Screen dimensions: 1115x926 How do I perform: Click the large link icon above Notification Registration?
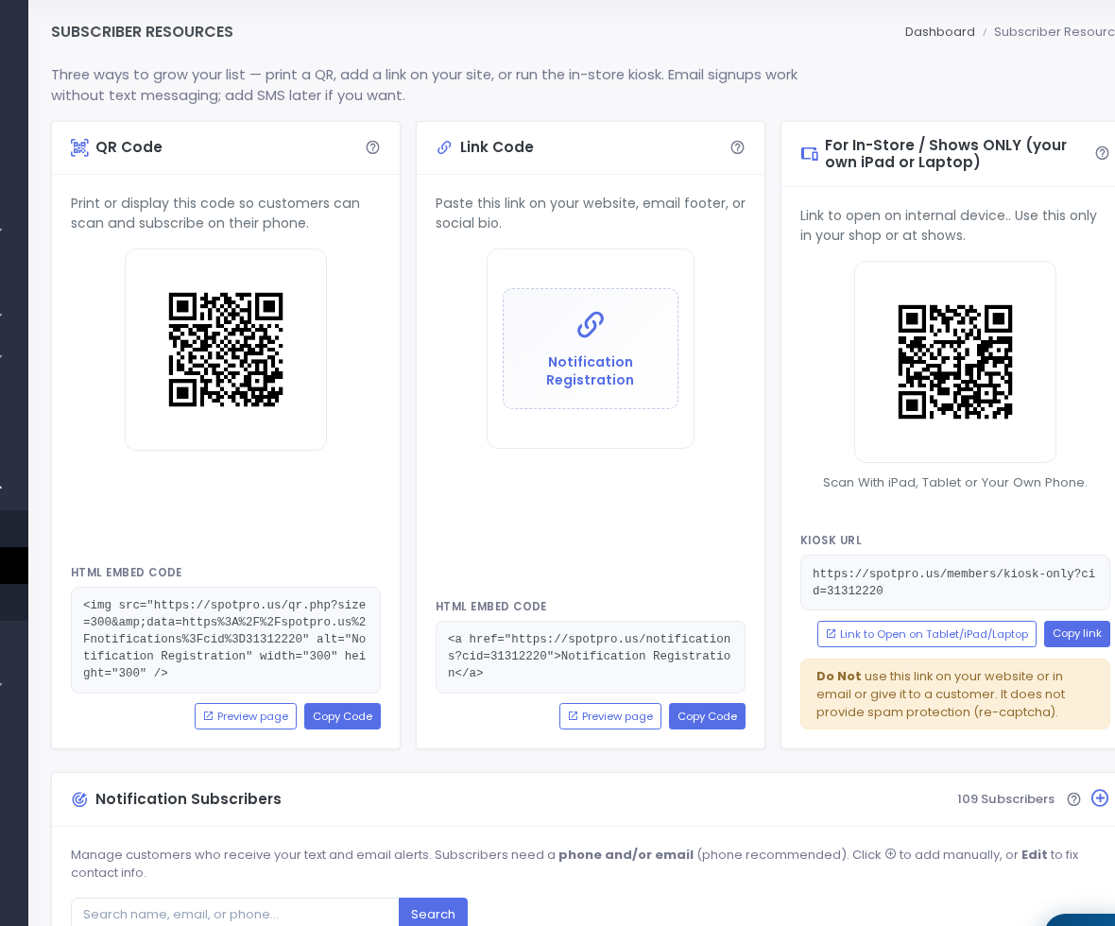coord(591,324)
